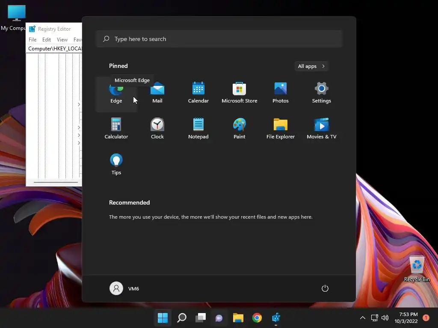This screenshot has width=438, height=328.
Task: Select My Computer desktop icon
Action: pyautogui.click(x=14, y=18)
